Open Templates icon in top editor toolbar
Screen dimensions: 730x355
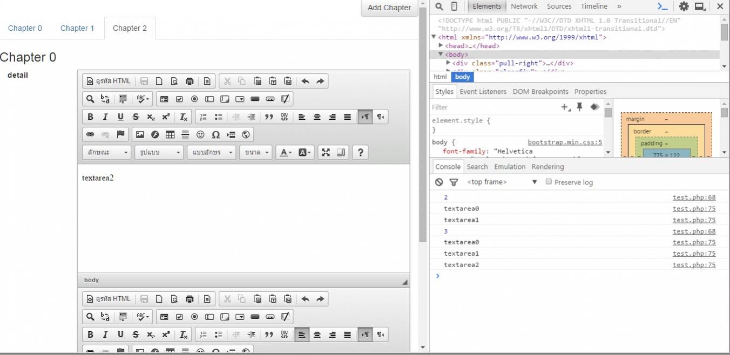[x=207, y=81]
